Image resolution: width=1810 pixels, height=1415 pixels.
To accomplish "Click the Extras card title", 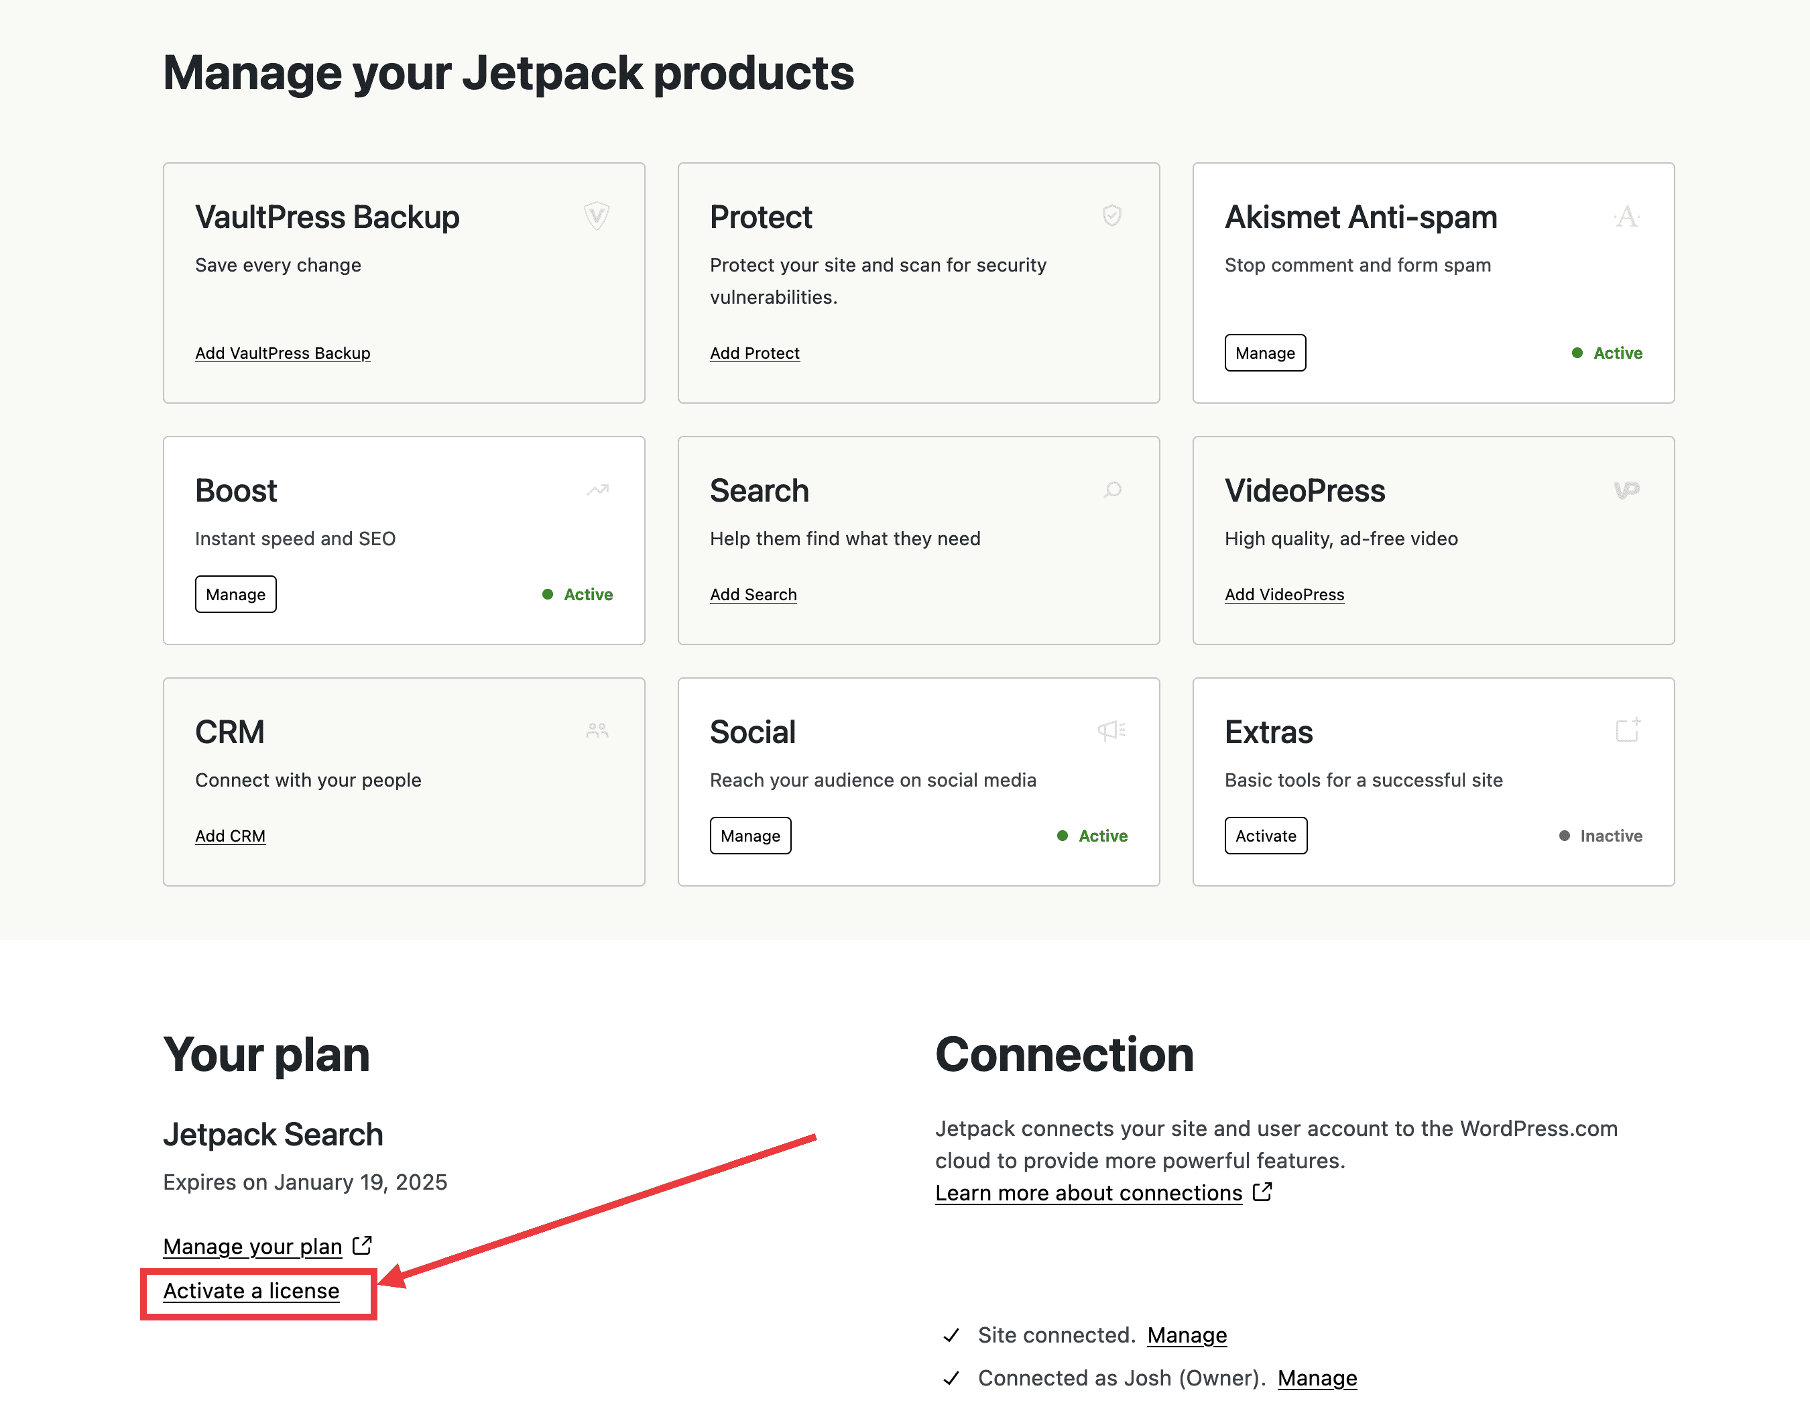I will point(1269,732).
